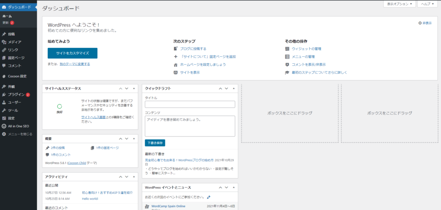Dismiss welcome panel with 非表示 link
The image size is (441, 210).
click(425, 23)
